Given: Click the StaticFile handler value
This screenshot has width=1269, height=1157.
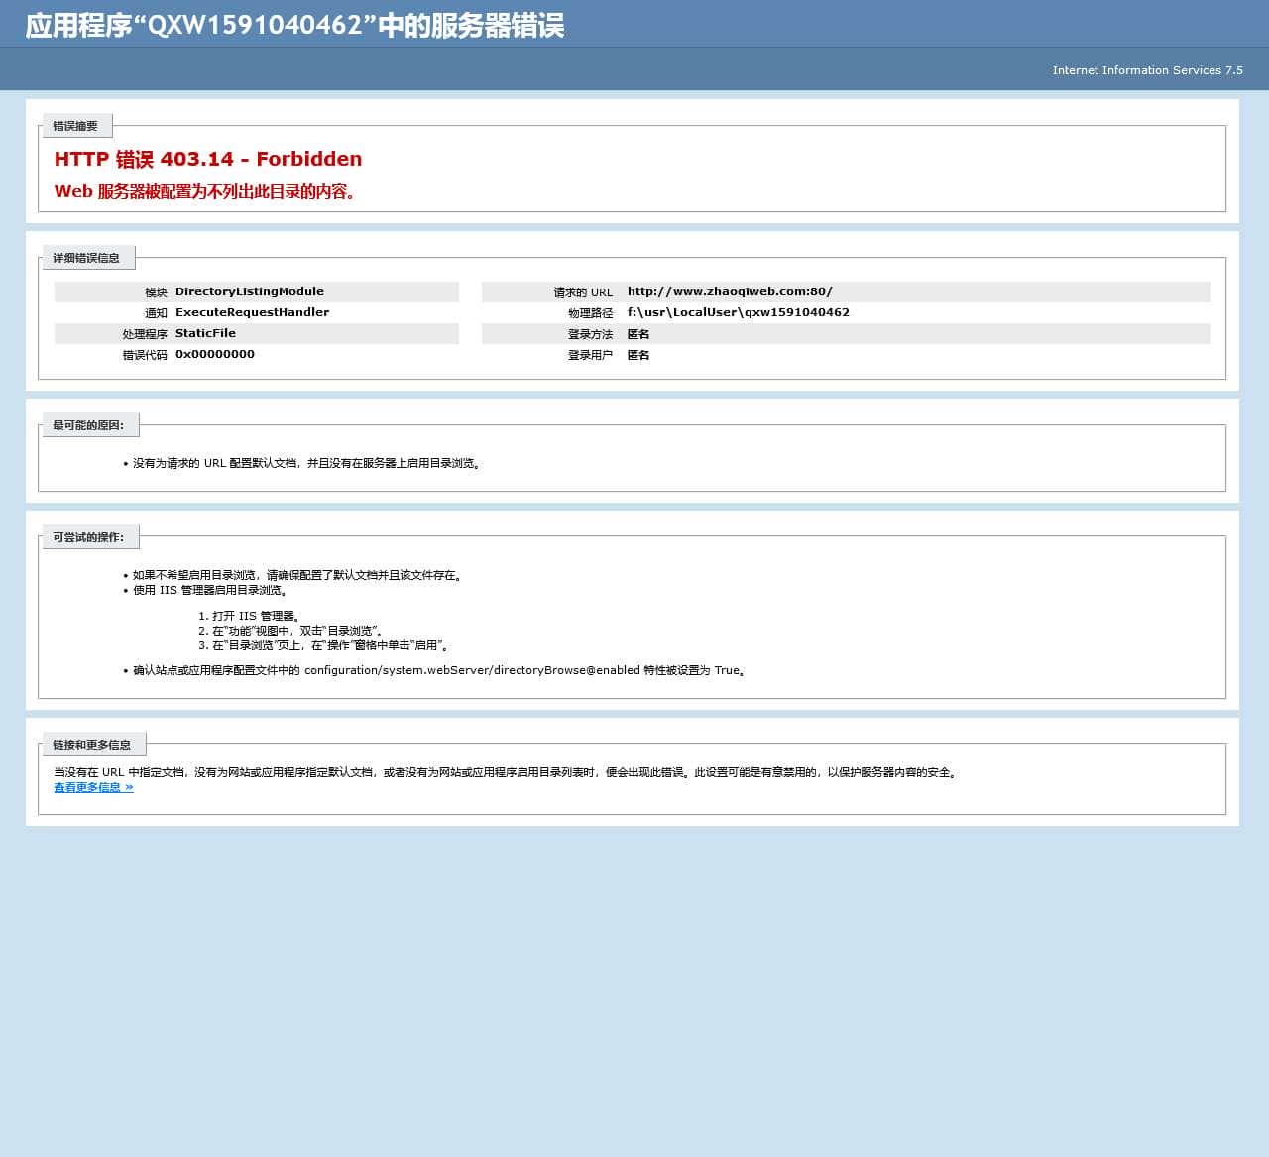Looking at the screenshot, I should (x=205, y=333).
